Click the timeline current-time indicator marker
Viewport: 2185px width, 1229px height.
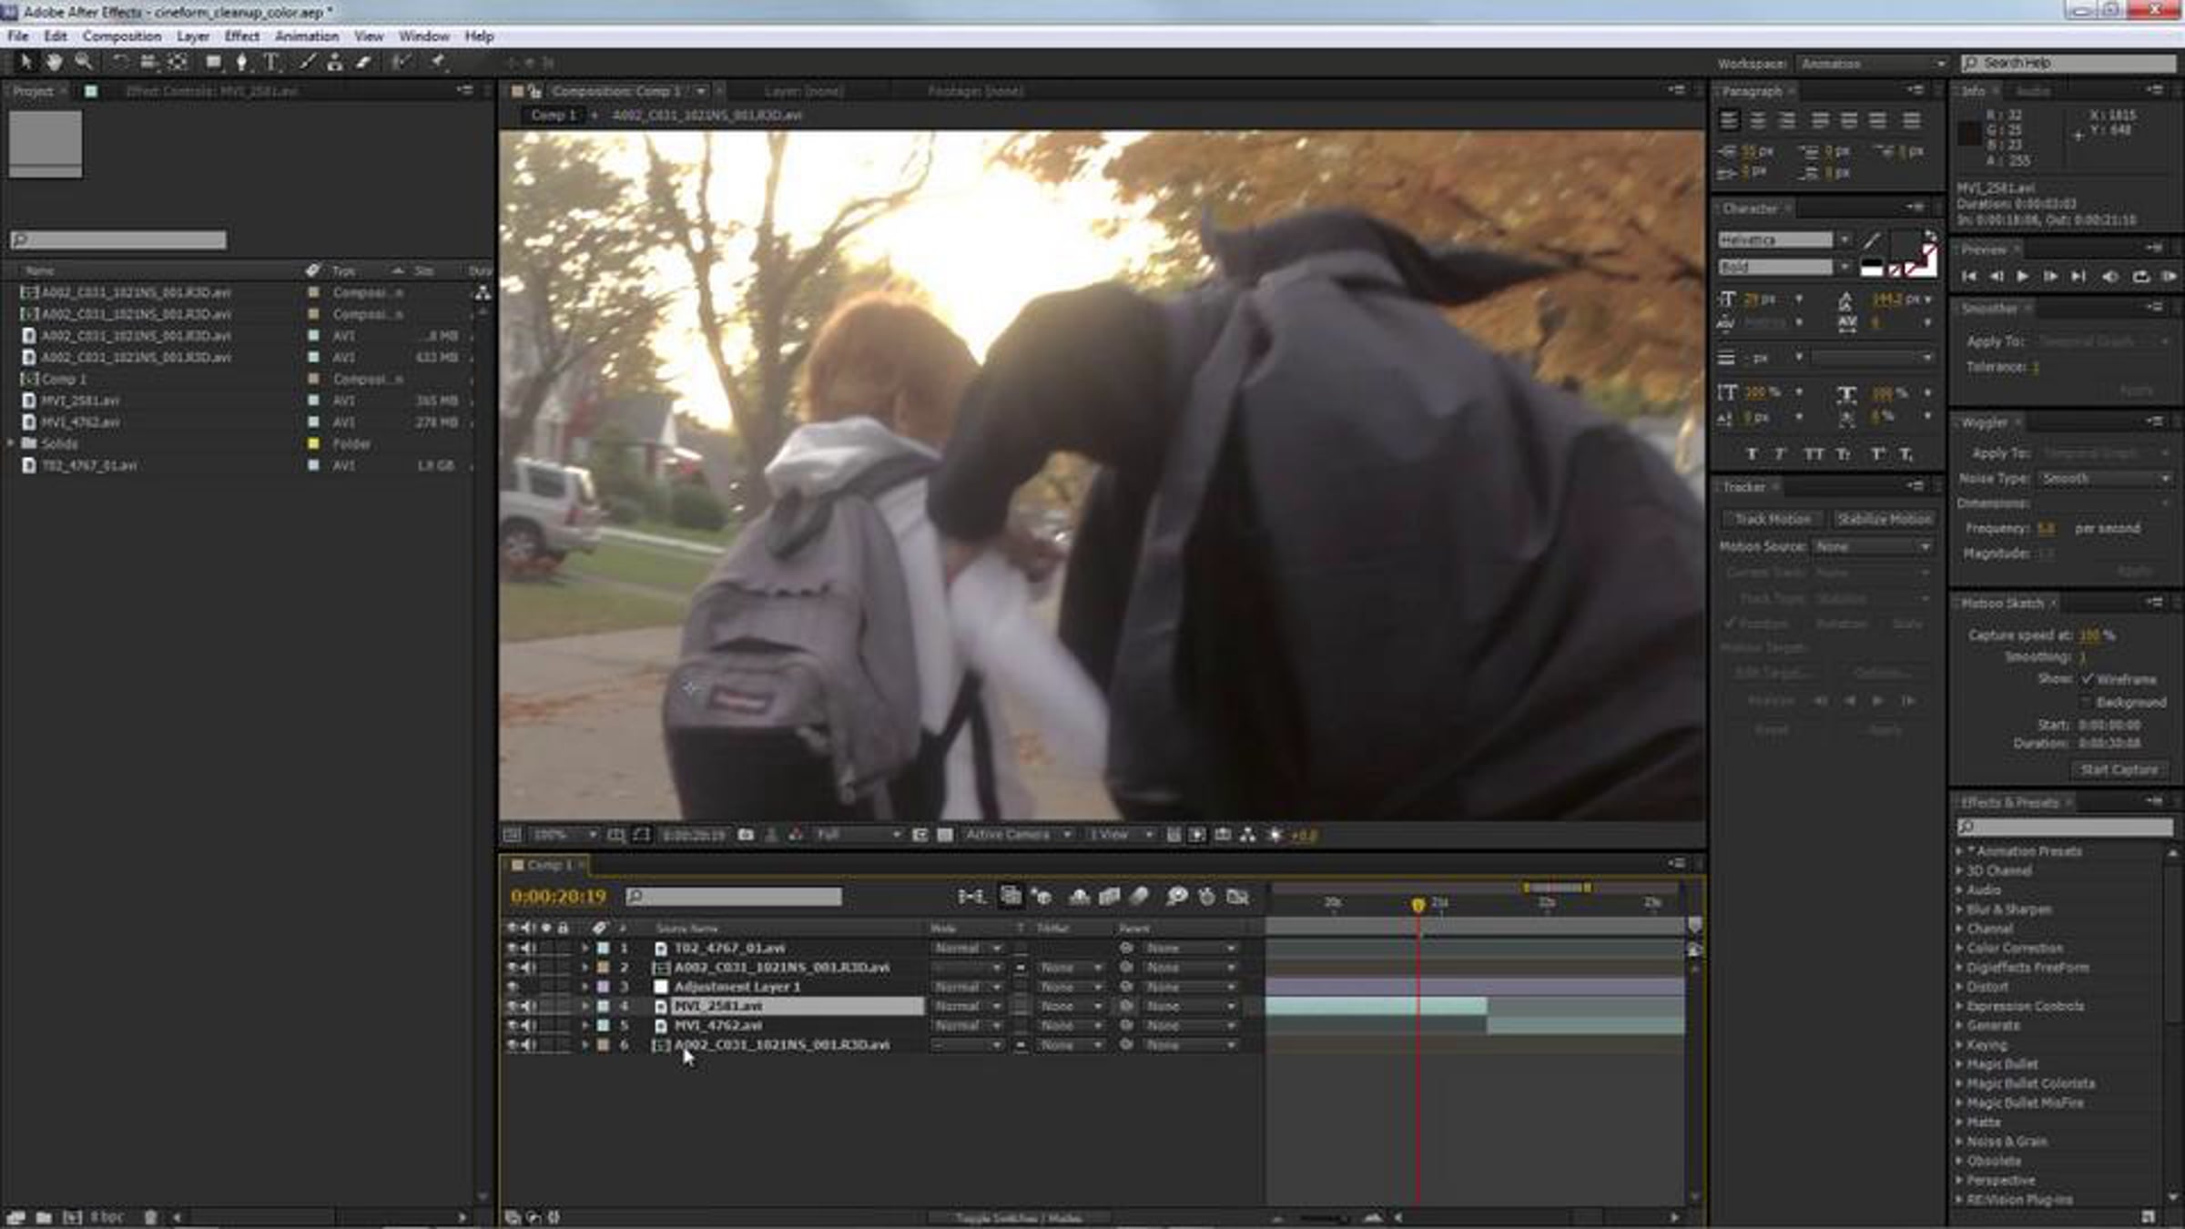pyautogui.click(x=1418, y=904)
